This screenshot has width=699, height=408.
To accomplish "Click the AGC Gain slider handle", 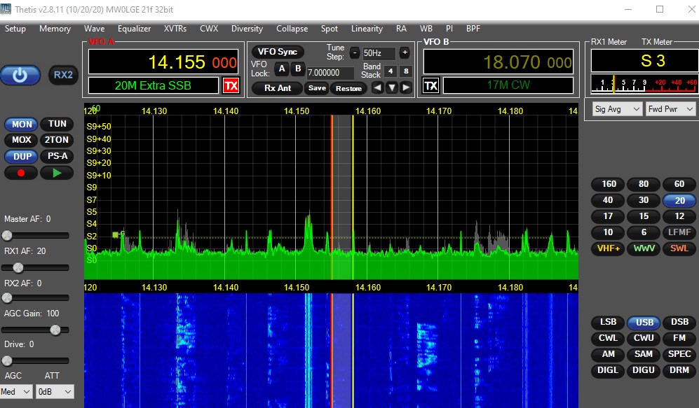I will (55, 330).
